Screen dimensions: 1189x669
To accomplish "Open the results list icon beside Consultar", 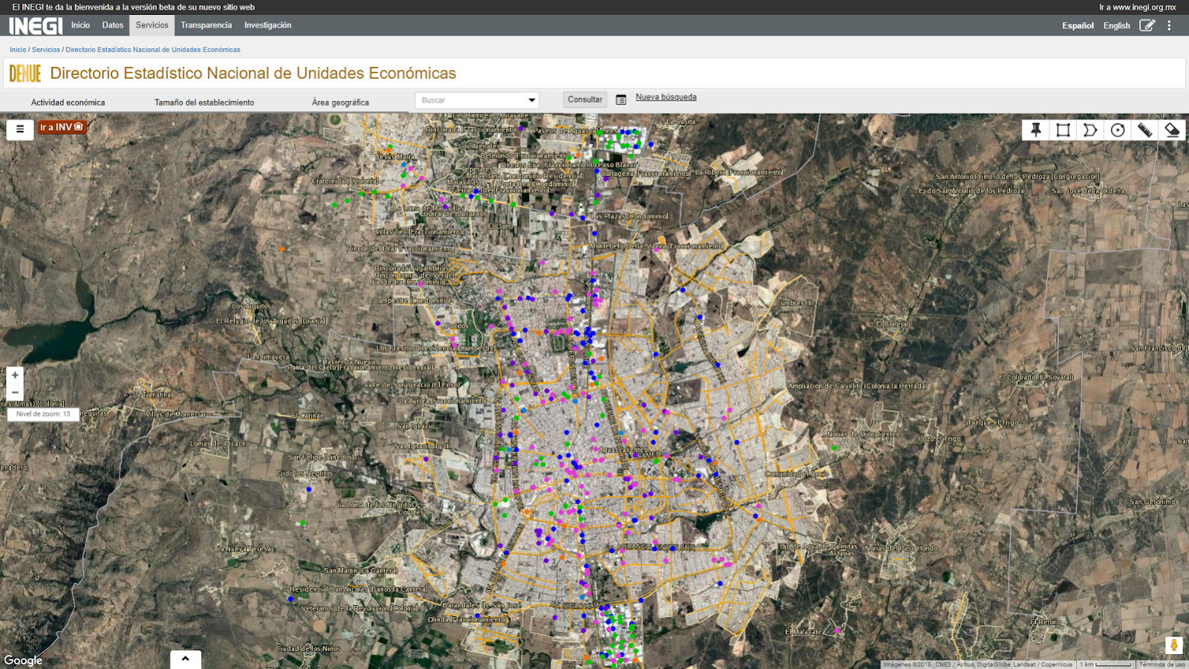I will [621, 100].
